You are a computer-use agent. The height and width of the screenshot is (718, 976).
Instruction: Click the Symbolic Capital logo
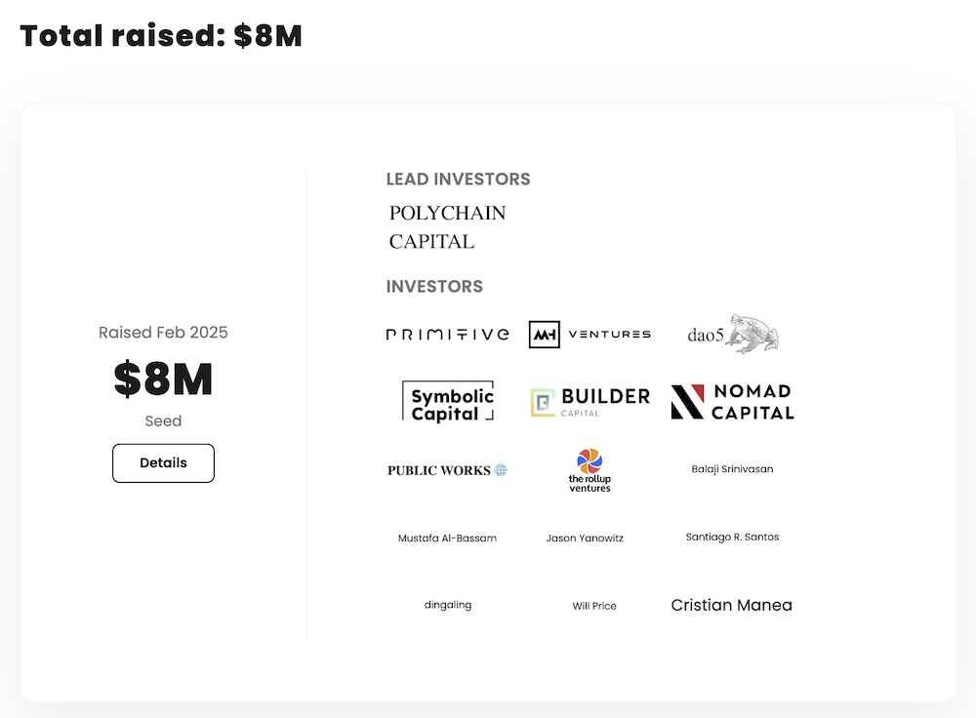point(448,401)
